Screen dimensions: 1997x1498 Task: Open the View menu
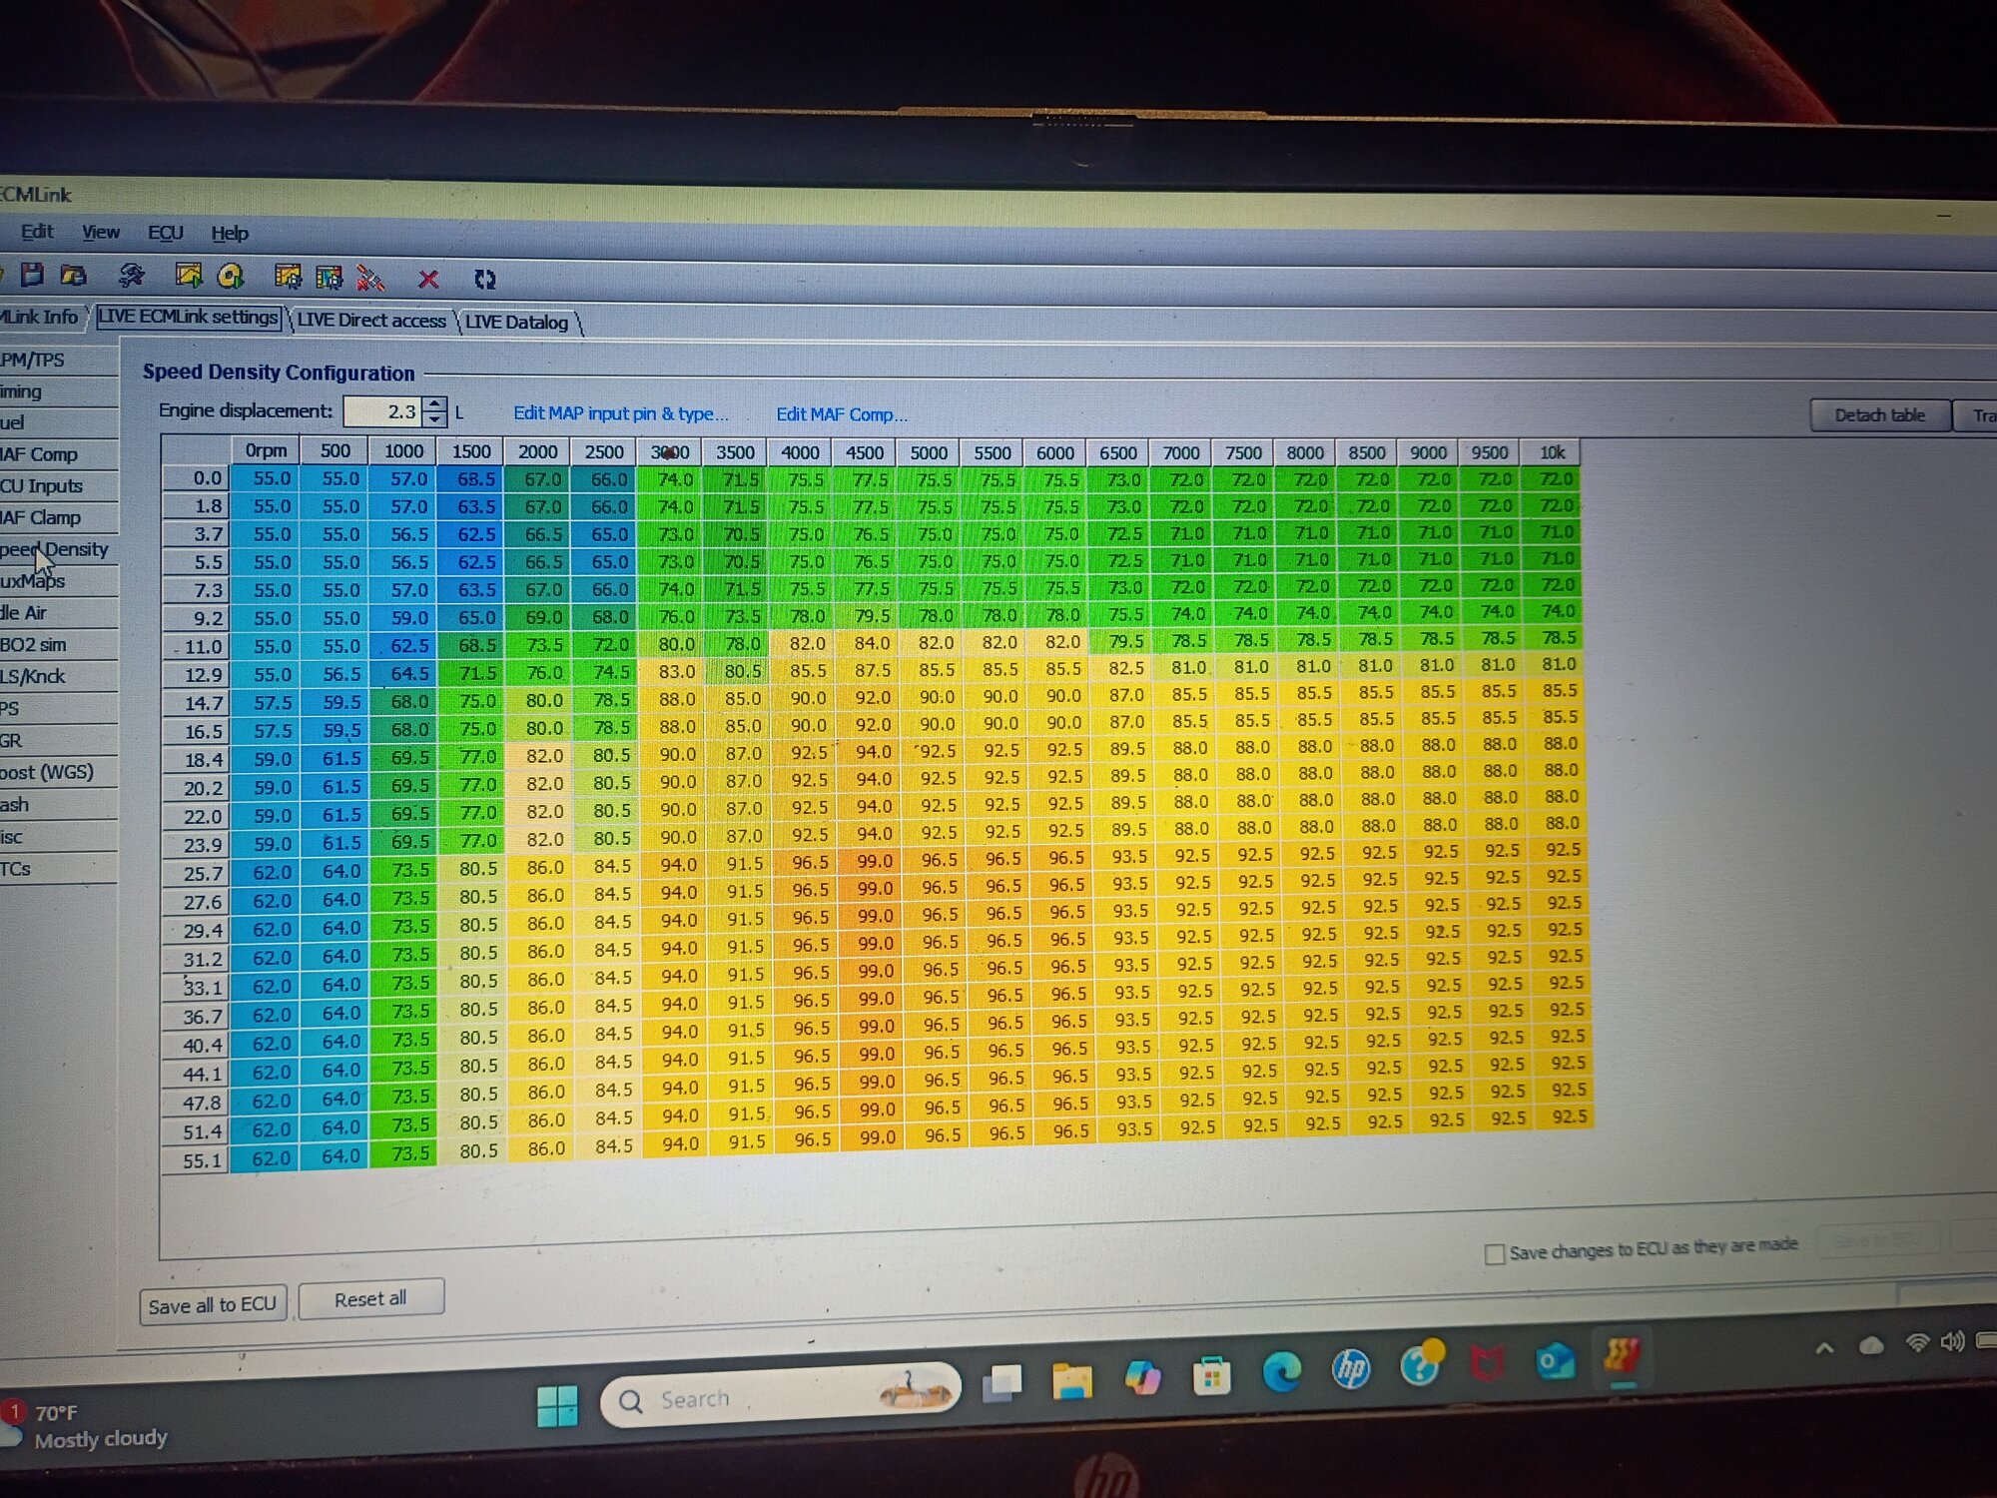[101, 232]
